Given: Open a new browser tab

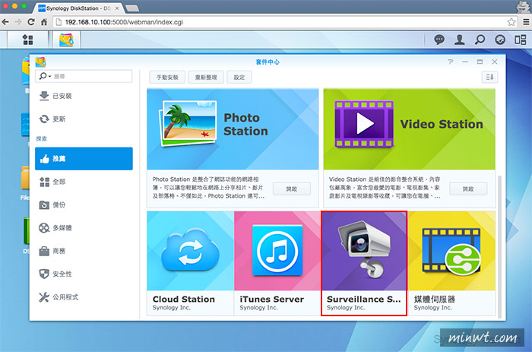Looking at the screenshot, I should (x=132, y=8).
